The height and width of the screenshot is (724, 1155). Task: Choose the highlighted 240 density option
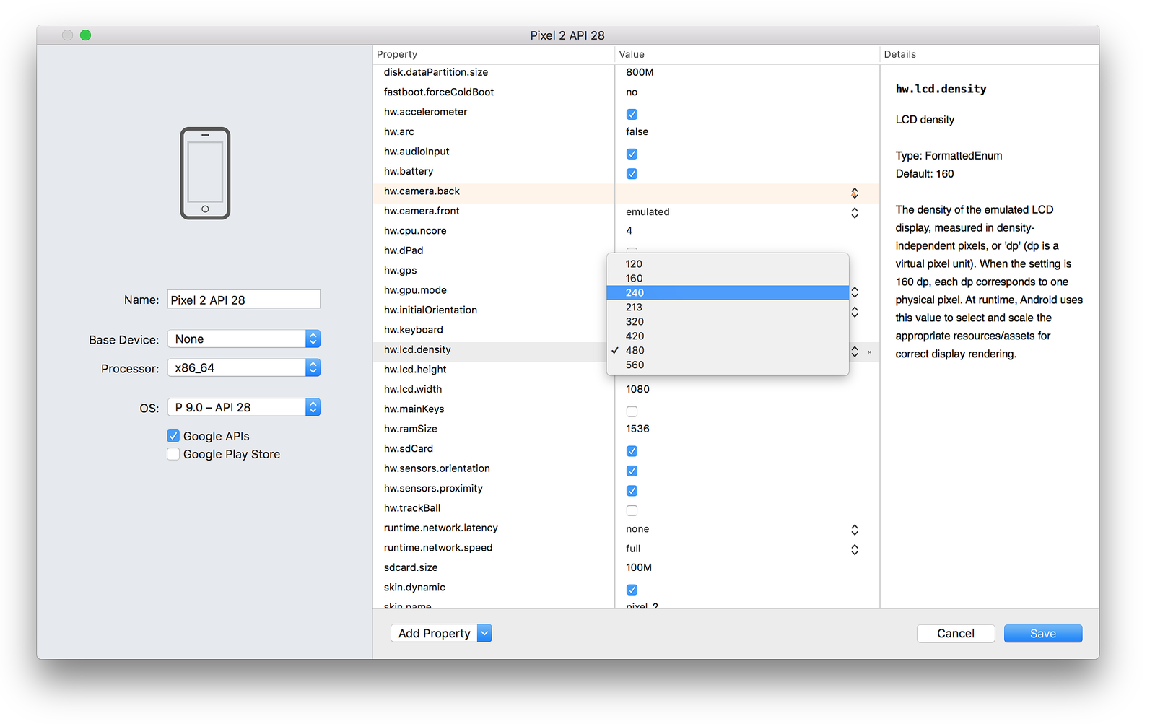click(728, 292)
